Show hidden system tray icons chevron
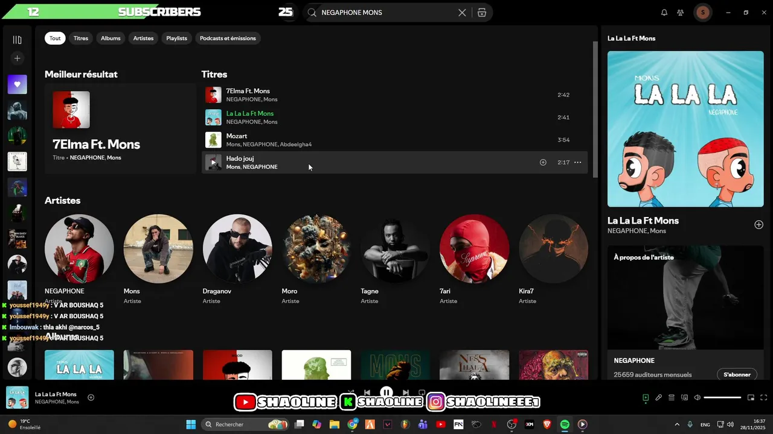This screenshot has height=434, width=773. (677, 424)
